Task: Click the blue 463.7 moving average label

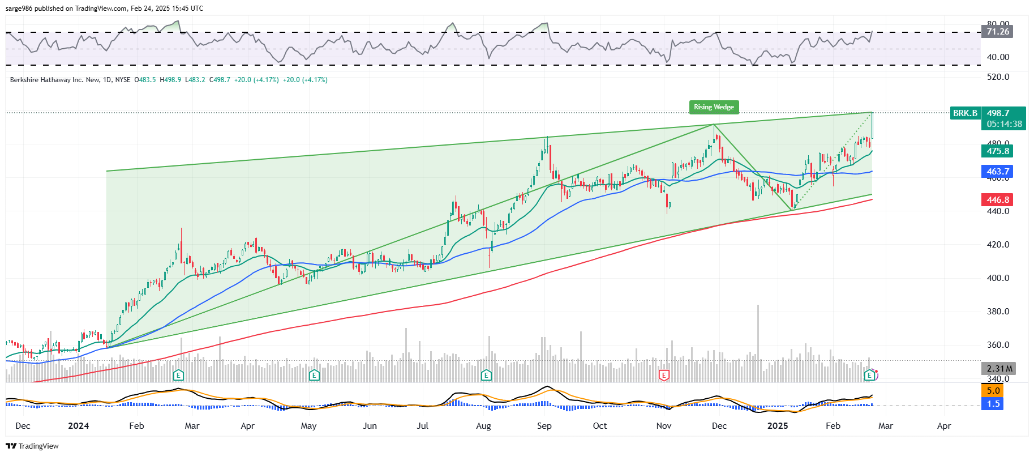Action: click(997, 172)
